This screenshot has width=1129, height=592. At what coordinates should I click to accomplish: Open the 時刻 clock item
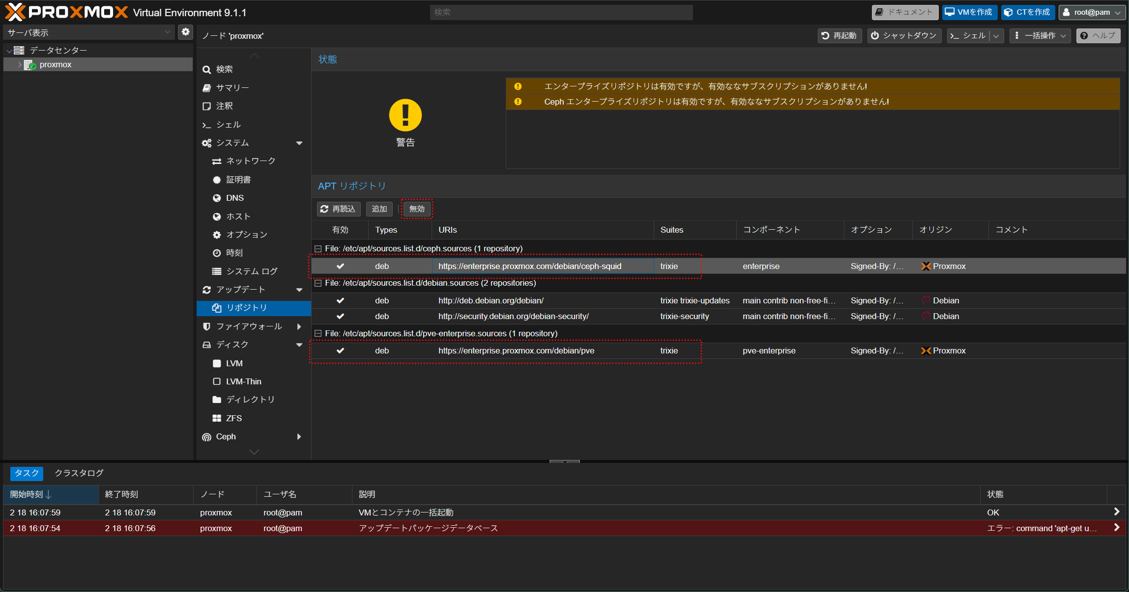click(234, 253)
